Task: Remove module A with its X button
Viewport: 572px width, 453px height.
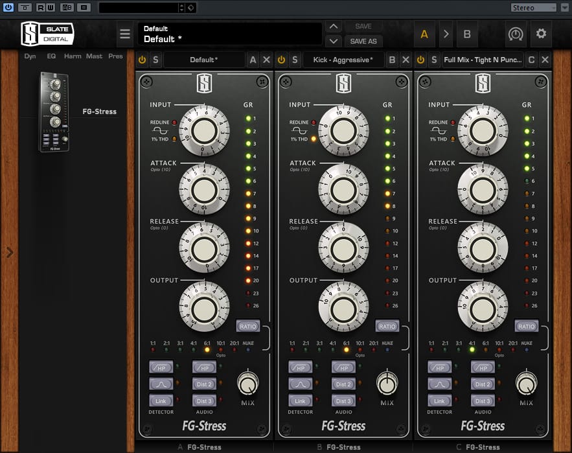Action: pyautogui.click(x=267, y=60)
